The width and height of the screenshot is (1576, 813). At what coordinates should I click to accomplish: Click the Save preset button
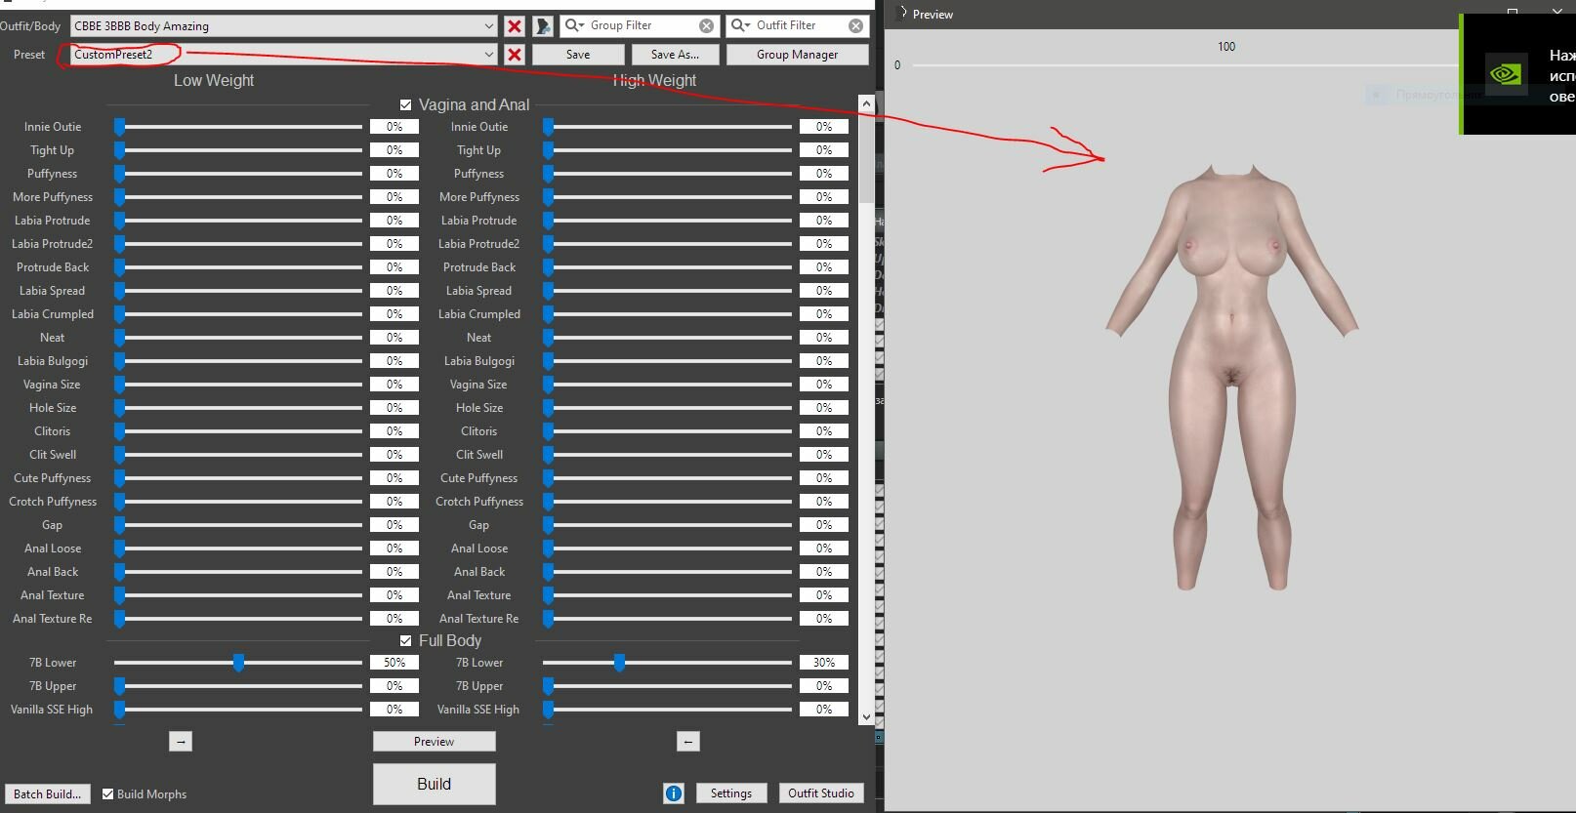[578, 55]
